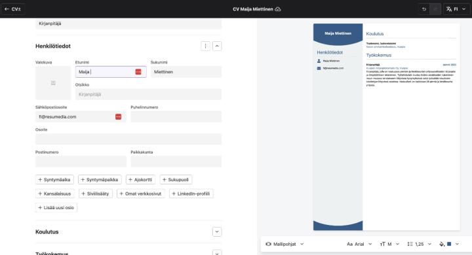This screenshot has width=472, height=255.
Task: Expand the Koulutus section
Action: click(x=217, y=232)
